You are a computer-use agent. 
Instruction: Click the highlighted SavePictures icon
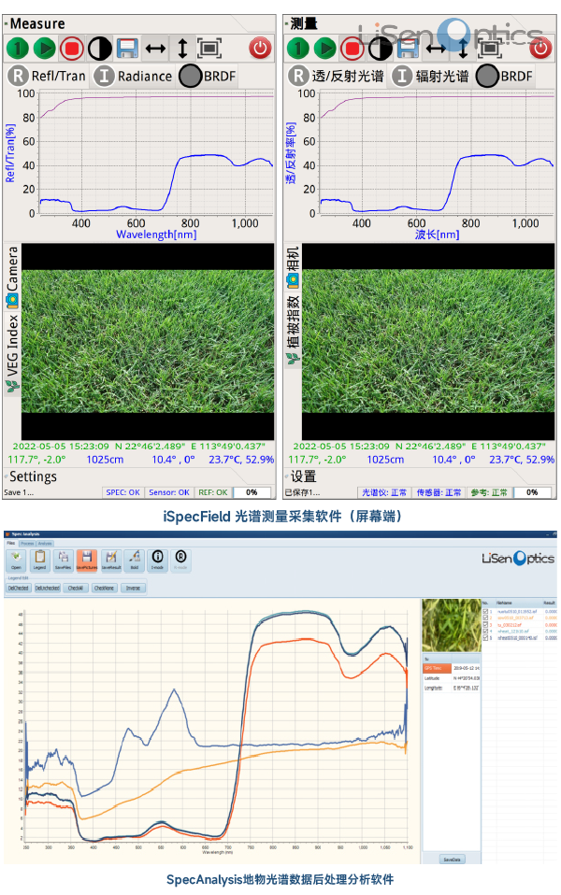pos(87,560)
